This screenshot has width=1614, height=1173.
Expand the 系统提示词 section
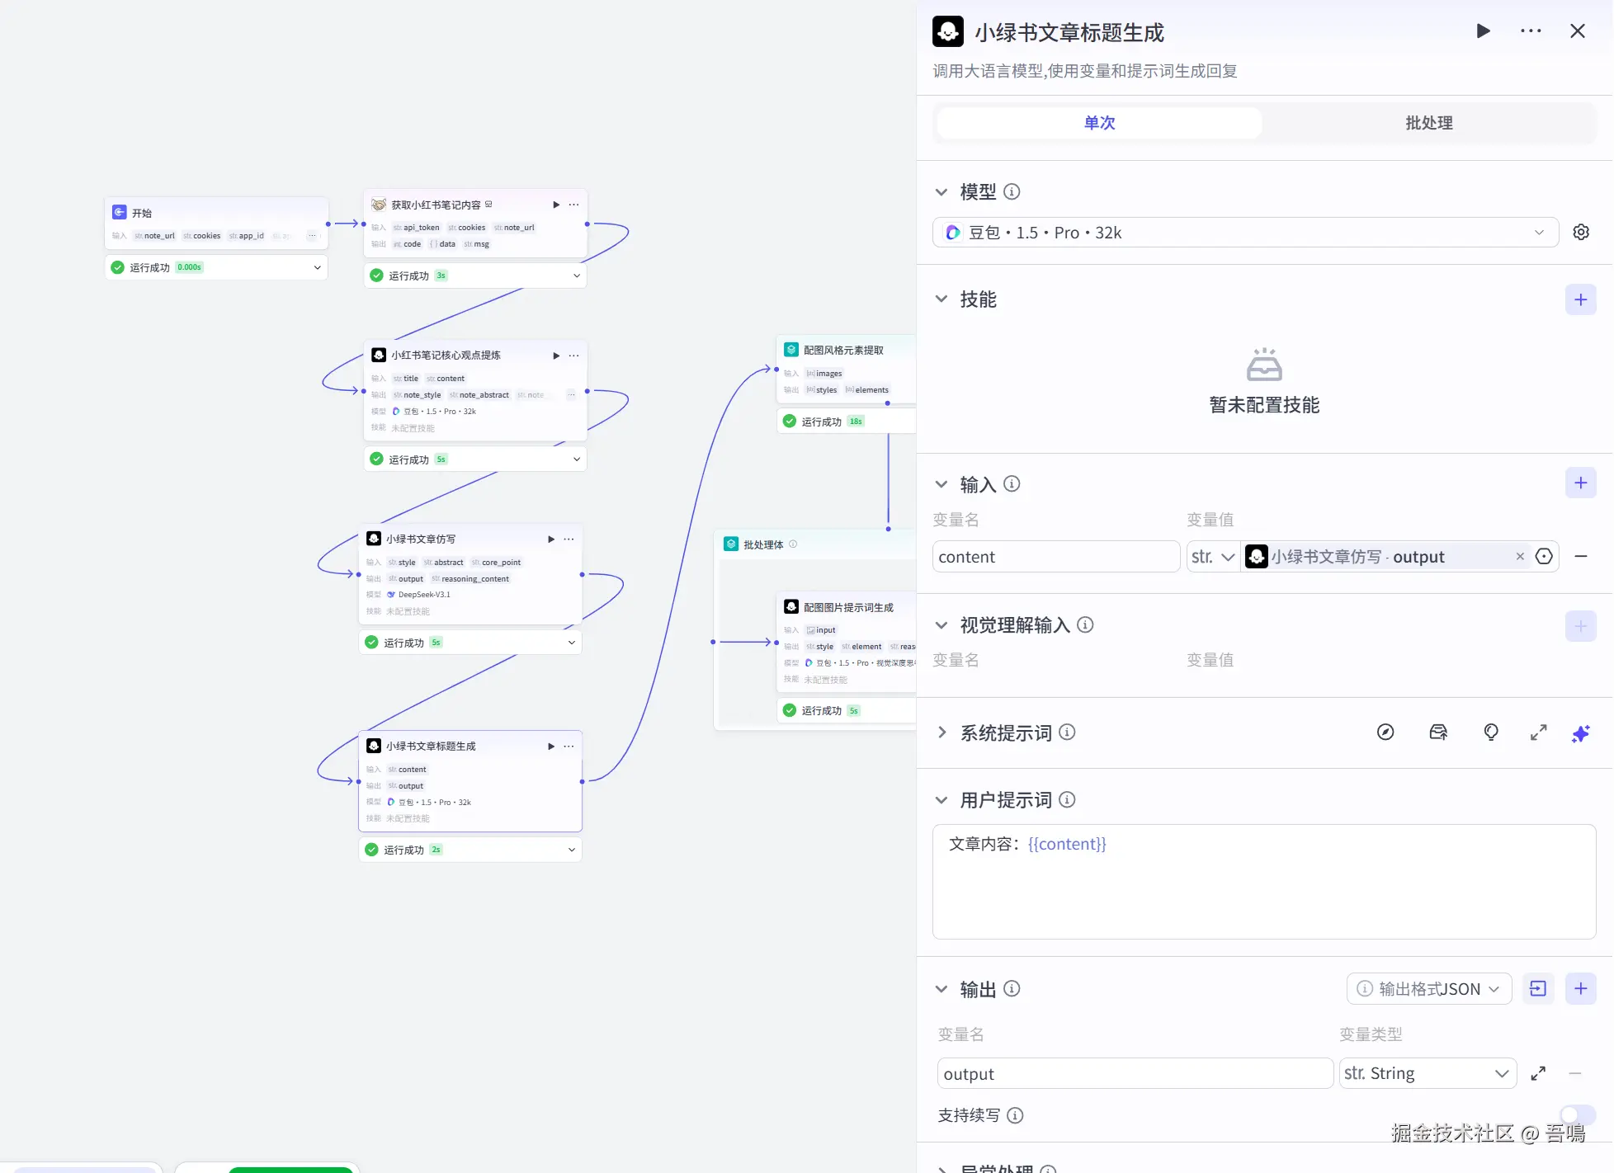(x=941, y=733)
